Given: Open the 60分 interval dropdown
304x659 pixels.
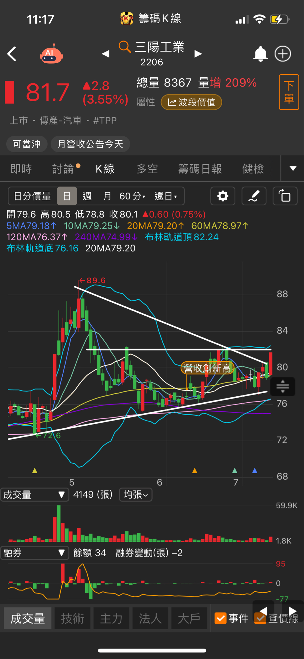Looking at the screenshot, I should (x=132, y=196).
